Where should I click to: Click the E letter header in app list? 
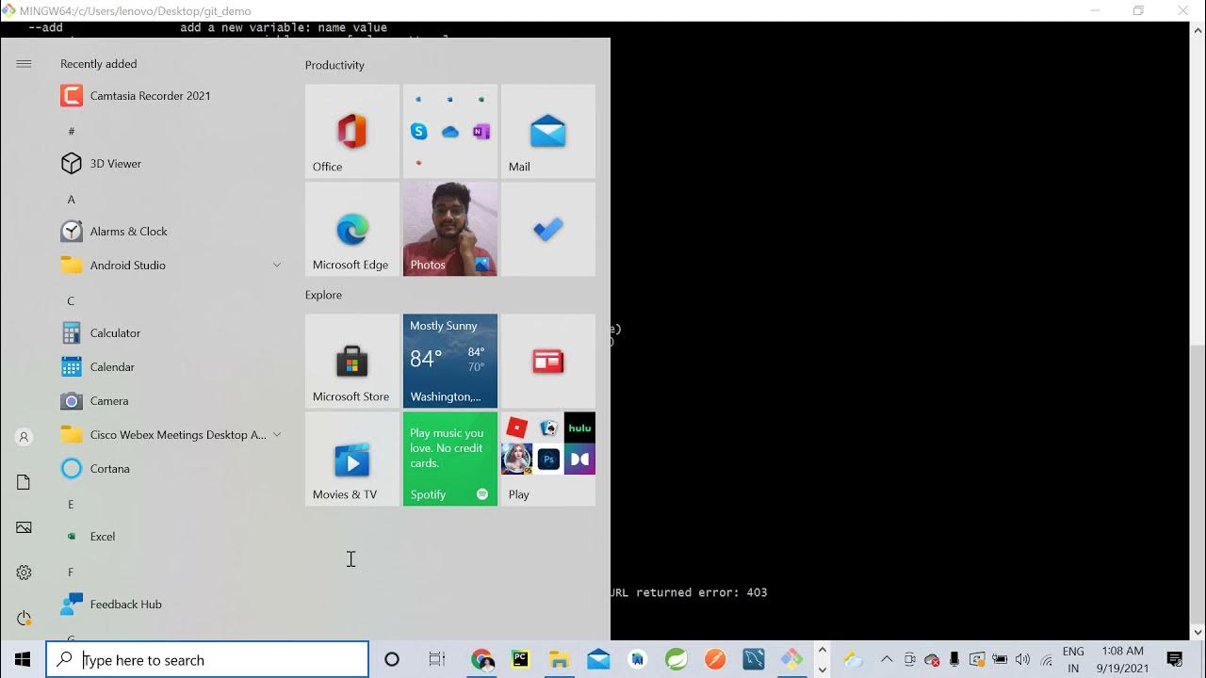pyautogui.click(x=71, y=505)
